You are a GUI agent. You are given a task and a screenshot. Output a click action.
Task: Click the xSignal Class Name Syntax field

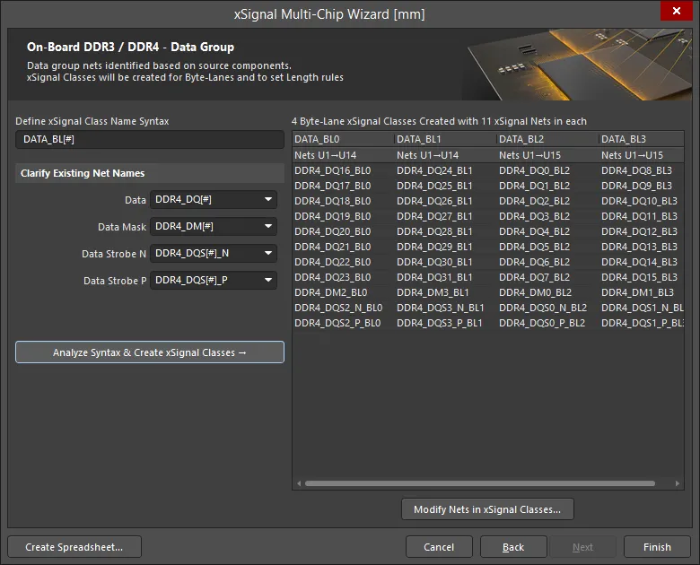pos(149,140)
